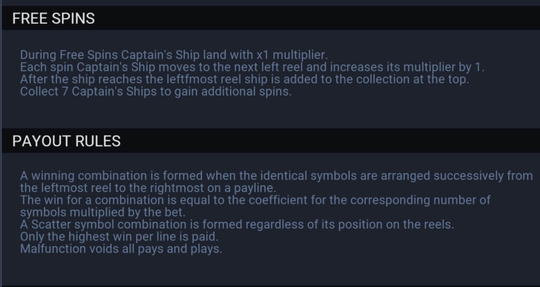540x287 pixels.
Task: Click the empty area below the Payout Rules text
Action: tap(271, 271)
